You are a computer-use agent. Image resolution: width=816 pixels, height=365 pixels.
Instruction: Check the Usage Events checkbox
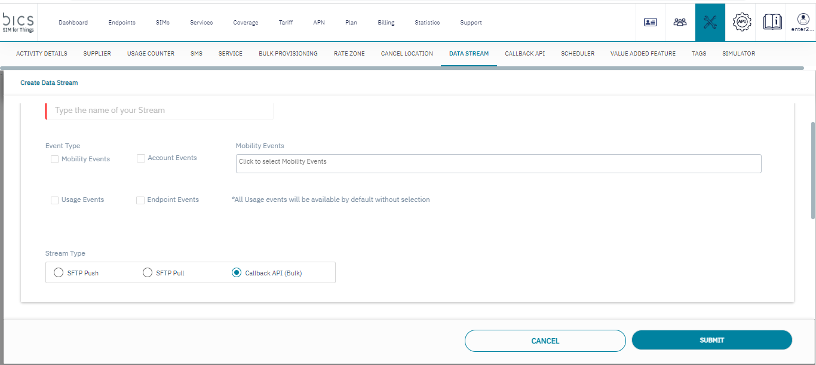point(55,200)
